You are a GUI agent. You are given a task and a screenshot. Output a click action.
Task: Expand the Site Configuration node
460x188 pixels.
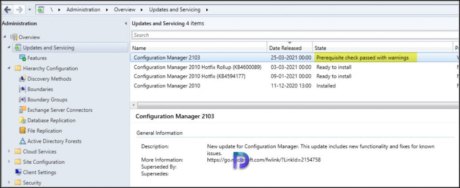pos(9,162)
